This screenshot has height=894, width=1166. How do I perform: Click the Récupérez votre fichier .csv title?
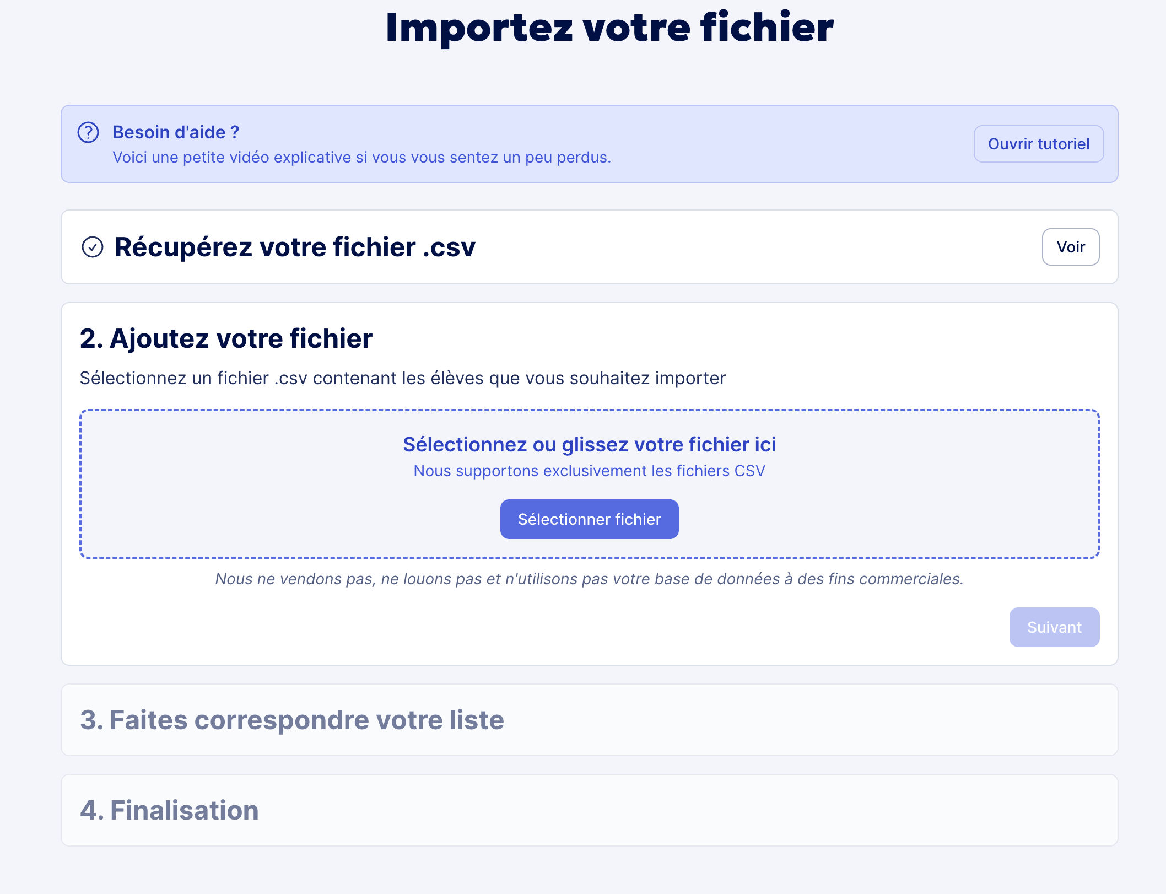(x=295, y=247)
